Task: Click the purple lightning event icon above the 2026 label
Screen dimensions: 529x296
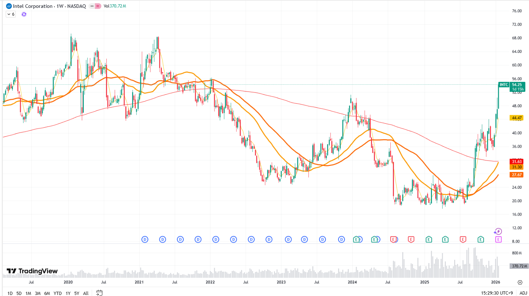Action: tap(498, 232)
